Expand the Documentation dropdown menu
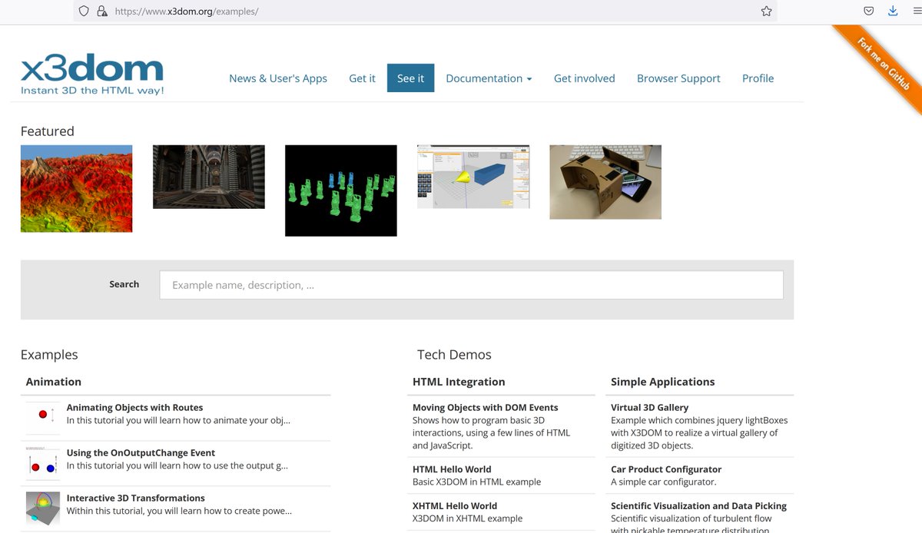Screen dimensions: 922x533 (489, 78)
